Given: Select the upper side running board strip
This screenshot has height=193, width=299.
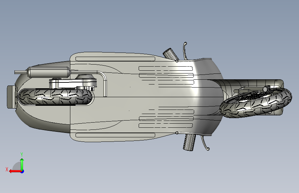Looking at the screenshot, I should point(116,59).
